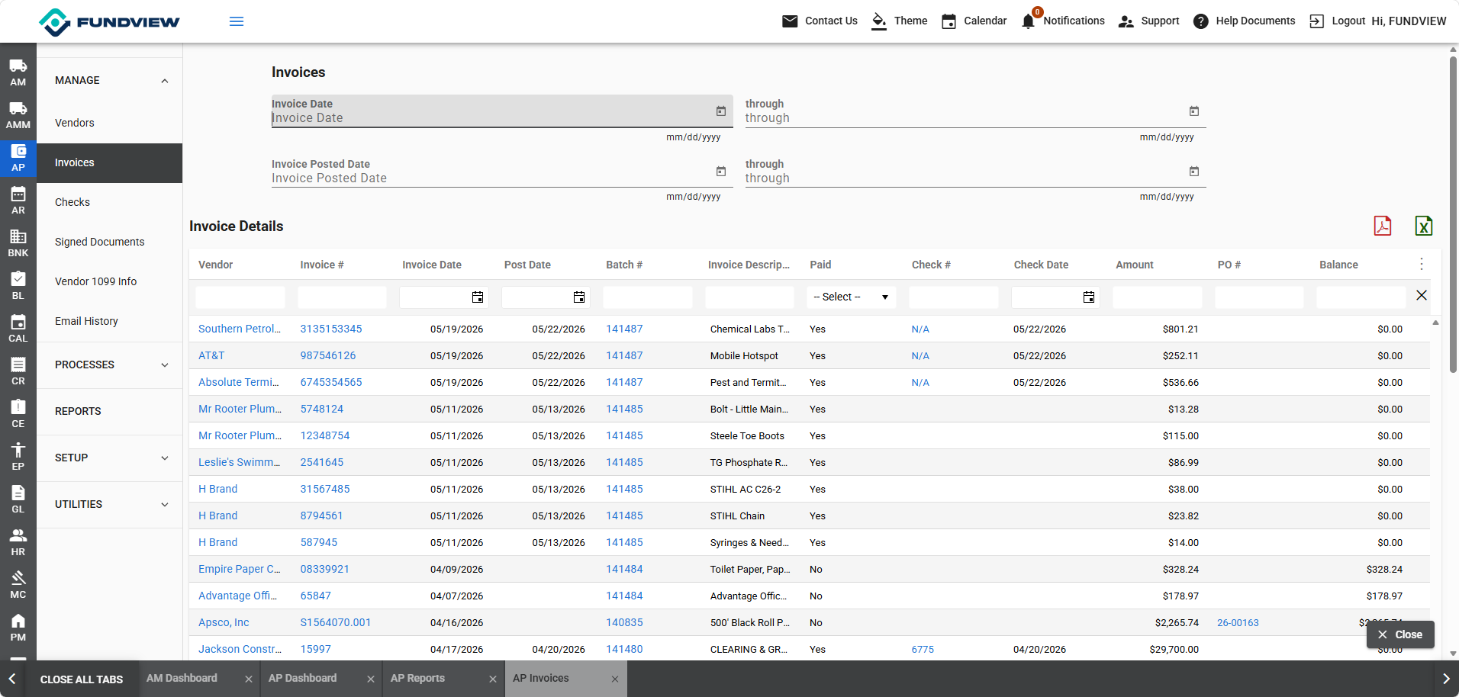Screen dimensions: 1459x697
Task: Open Contact Us link
Action: tap(820, 21)
